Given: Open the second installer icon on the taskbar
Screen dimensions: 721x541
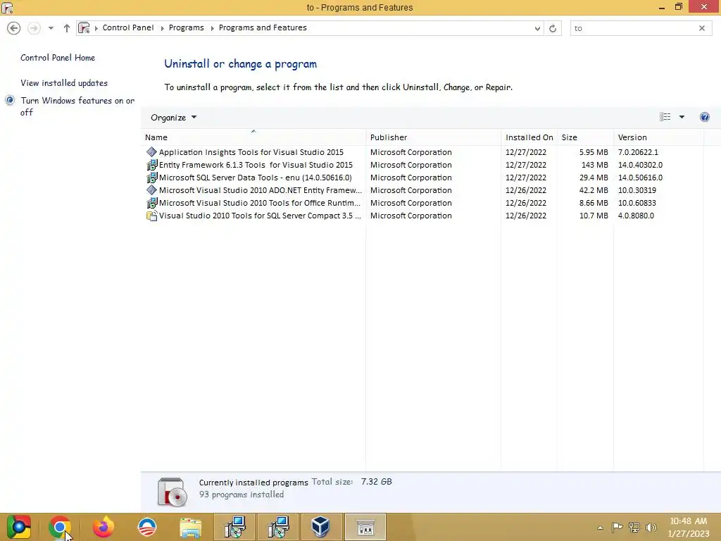Looking at the screenshot, I should point(278,527).
